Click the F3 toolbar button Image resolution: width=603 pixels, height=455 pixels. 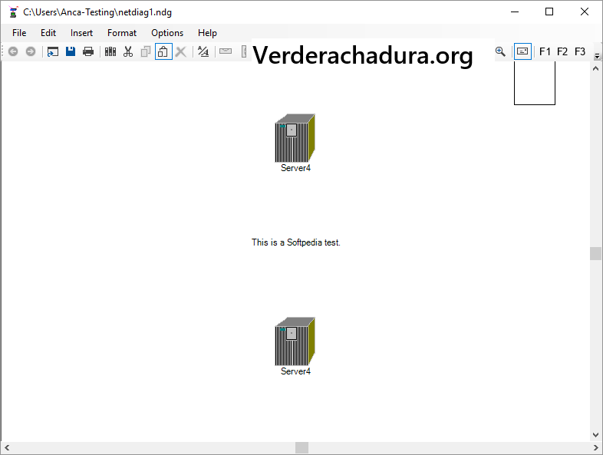pyautogui.click(x=580, y=51)
